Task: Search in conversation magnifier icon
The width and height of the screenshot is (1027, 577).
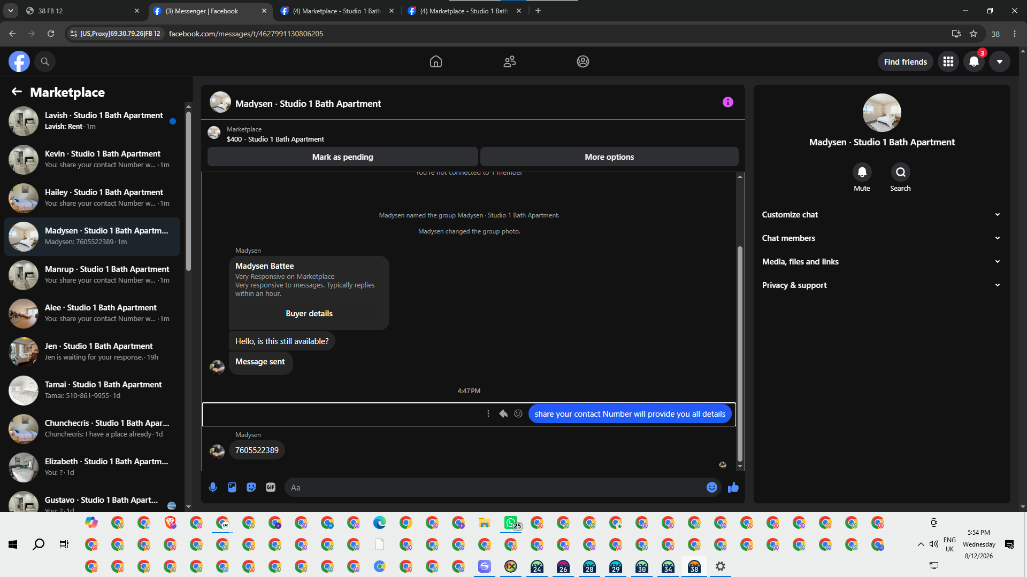Action: click(x=901, y=172)
